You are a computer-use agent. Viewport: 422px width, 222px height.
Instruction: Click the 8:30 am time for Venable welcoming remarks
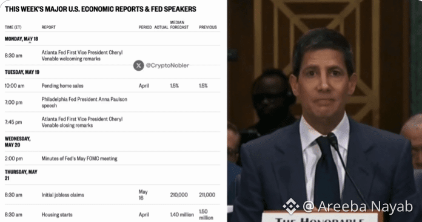pos(13,56)
